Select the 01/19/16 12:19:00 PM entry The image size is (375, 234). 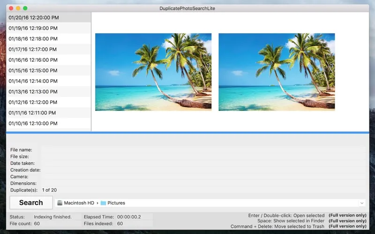tap(33, 28)
